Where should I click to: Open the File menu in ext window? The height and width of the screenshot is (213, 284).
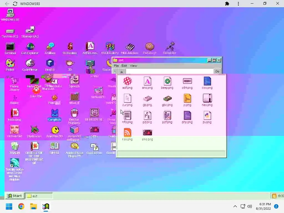[x=116, y=66]
